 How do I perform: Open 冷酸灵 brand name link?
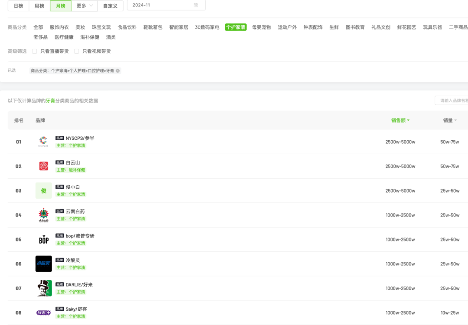coord(73,260)
